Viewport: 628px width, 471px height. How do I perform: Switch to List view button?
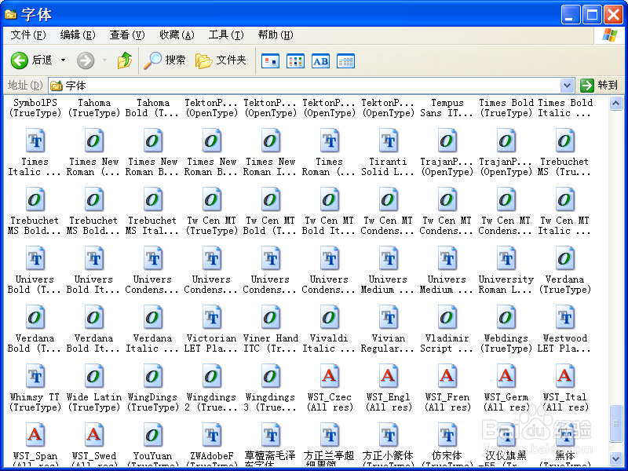click(x=296, y=61)
